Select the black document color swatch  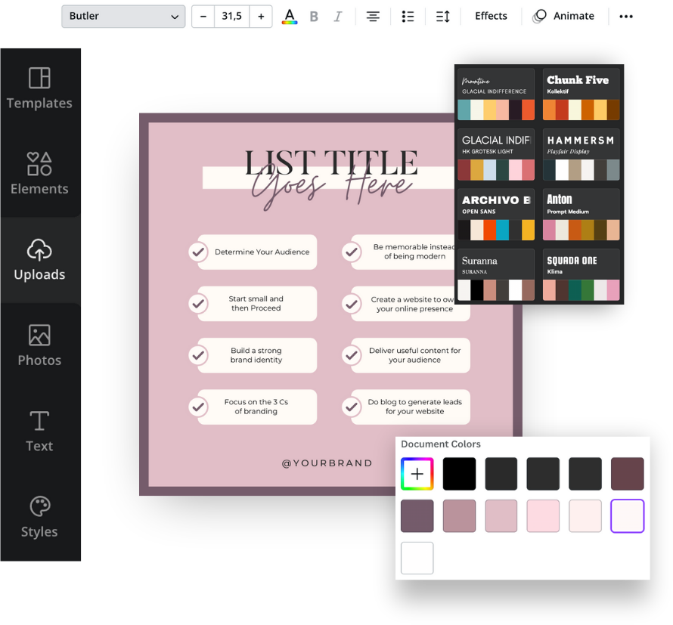pyautogui.click(x=459, y=474)
